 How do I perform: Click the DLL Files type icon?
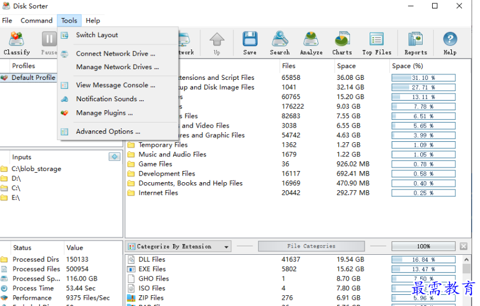tap(131, 259)
